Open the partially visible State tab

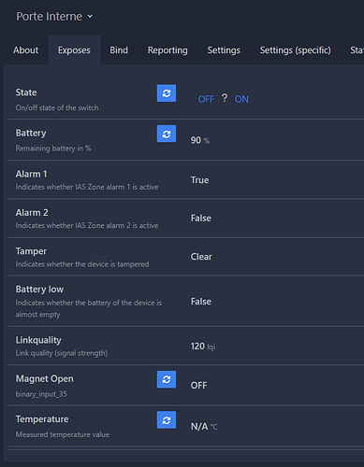357,50
